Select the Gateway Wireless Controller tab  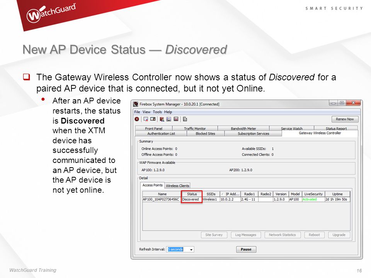click(320, 133)
